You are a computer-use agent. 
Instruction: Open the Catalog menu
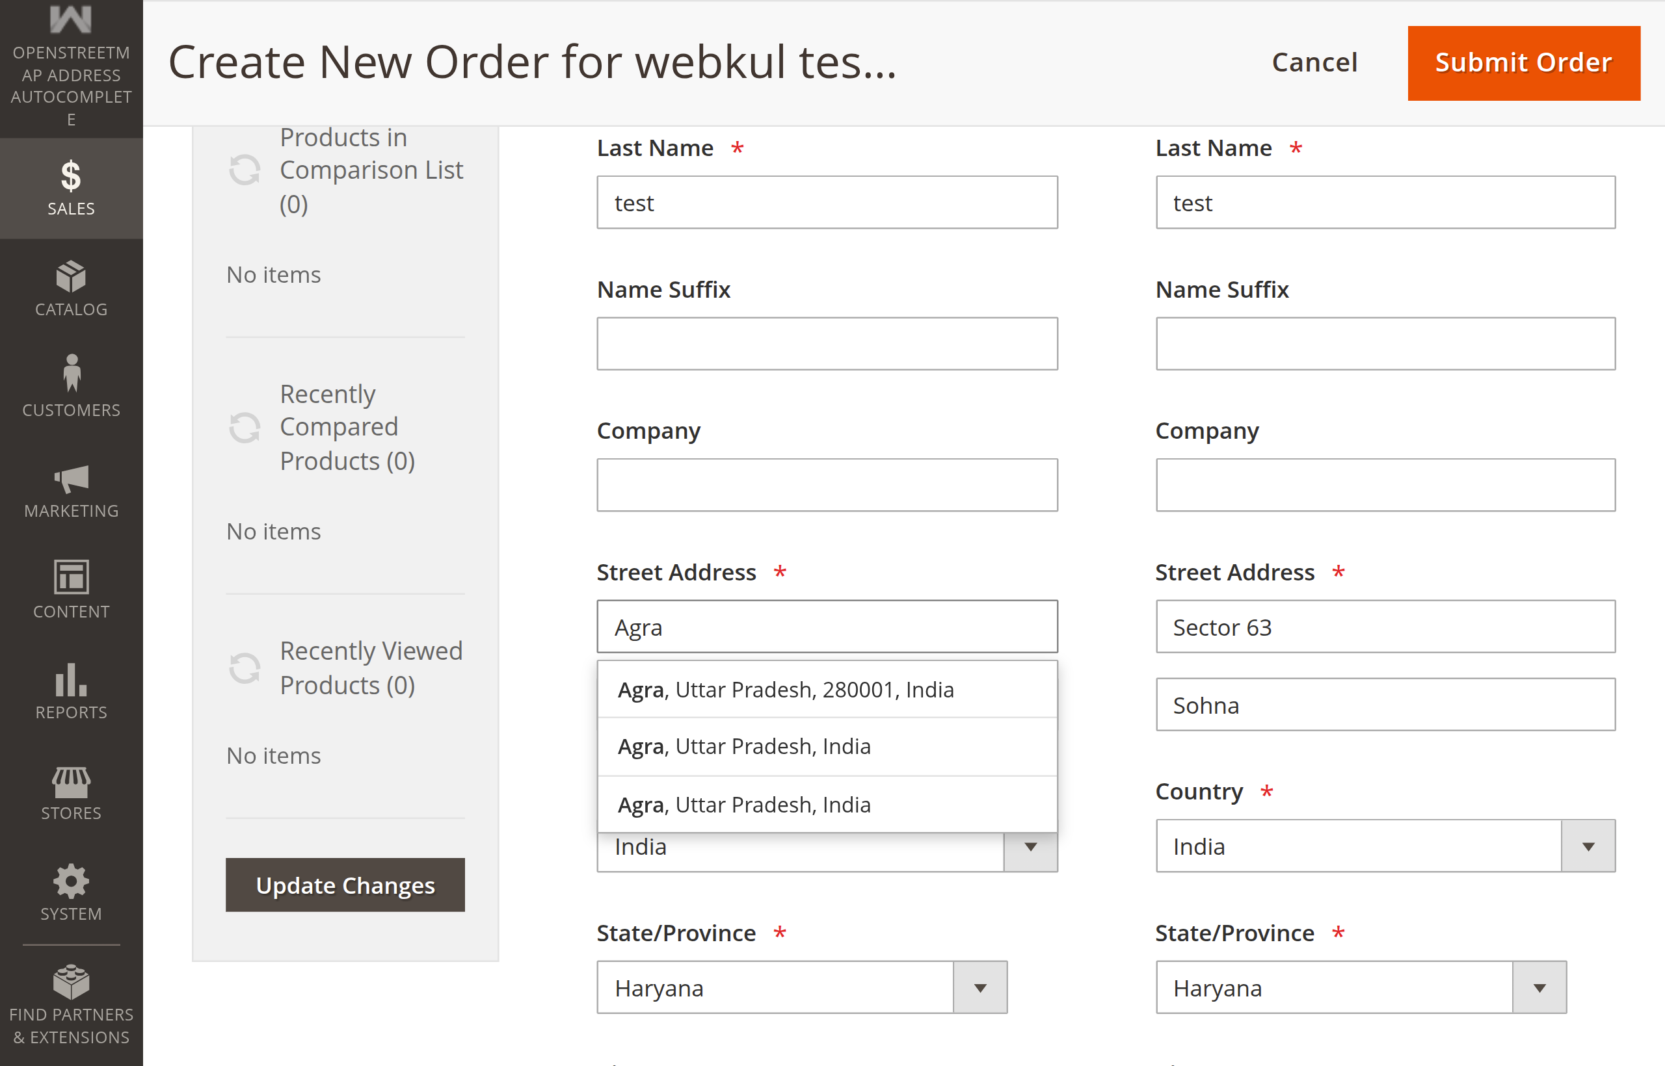pyautogui.click(x=72, y=289)
